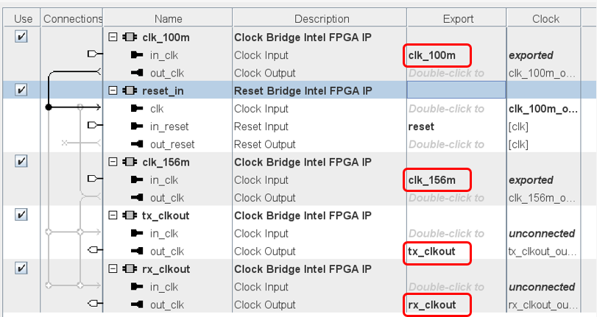
Task: Click the Description column header
Action: 322,18
